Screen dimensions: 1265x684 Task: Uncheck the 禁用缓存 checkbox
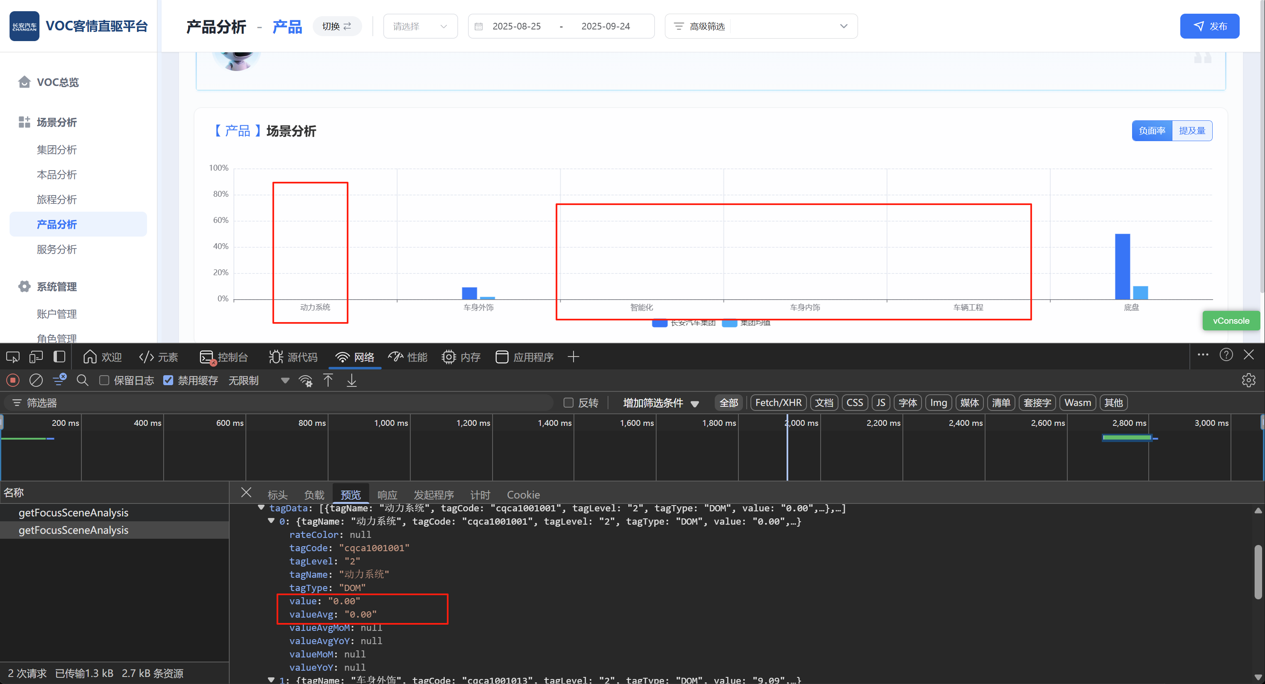[168, 380]
